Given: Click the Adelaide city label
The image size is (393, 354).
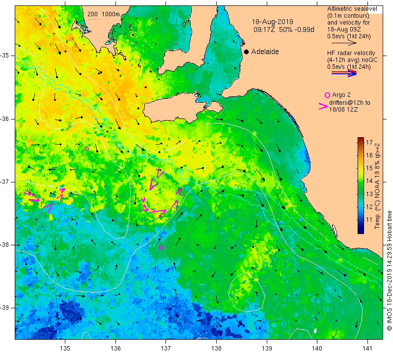Looking at the screenshot, I should (265, 52).
